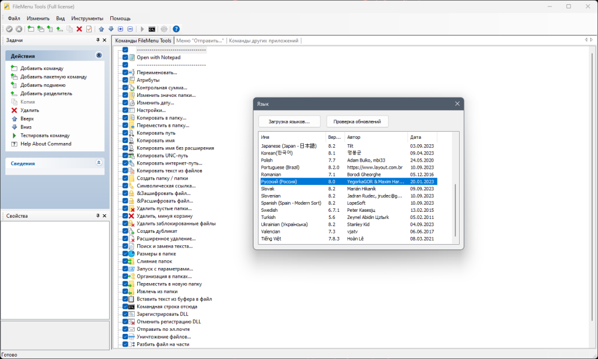
Task: Disable the Разбить файл на части checkbox
Action: pos(125,344)
